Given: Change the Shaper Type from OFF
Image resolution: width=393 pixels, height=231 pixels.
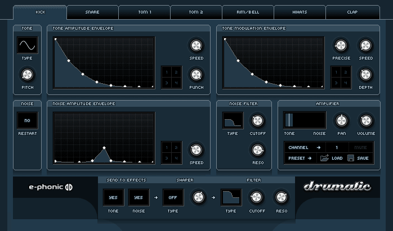Looking at the screenshot, I should tap(173, 197).
